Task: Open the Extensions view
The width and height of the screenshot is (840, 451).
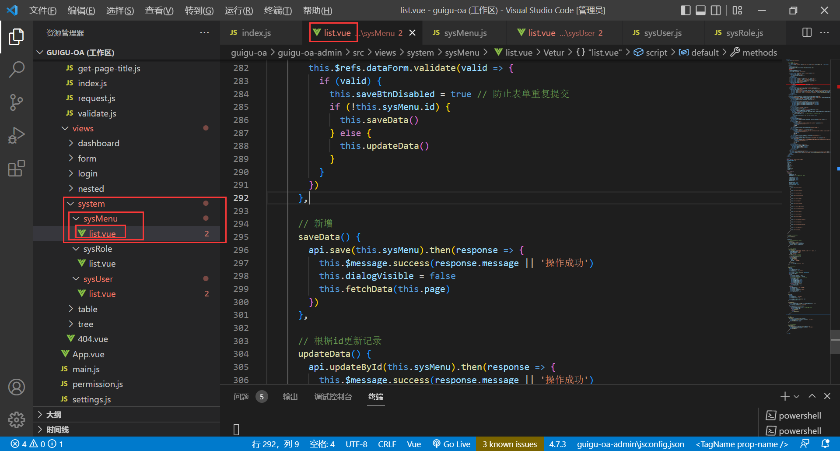Action: pyautogui.click(x=16, y=169)
